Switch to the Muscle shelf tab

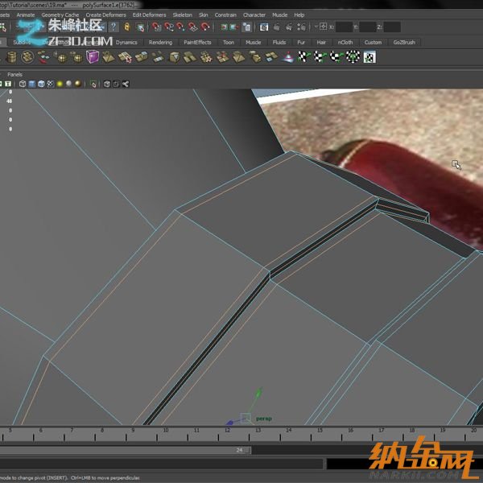click(254, 42)
